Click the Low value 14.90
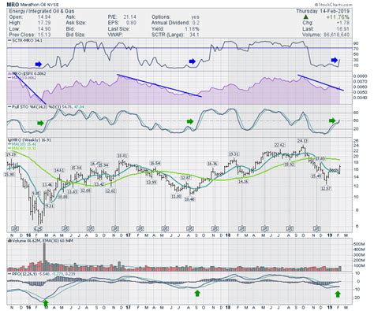374x311 pixels. pyautogui.click(x=44, y=29)
